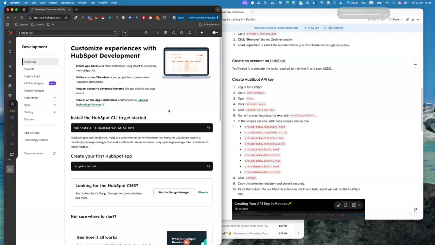The height and width of the screenshot is (245, 435).
Task: Click the restart recording icon
Action: point(12,126)
